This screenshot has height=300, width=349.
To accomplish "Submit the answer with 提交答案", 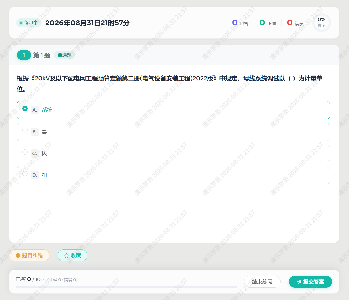I will pyautogui.click(x=310, y=282).
